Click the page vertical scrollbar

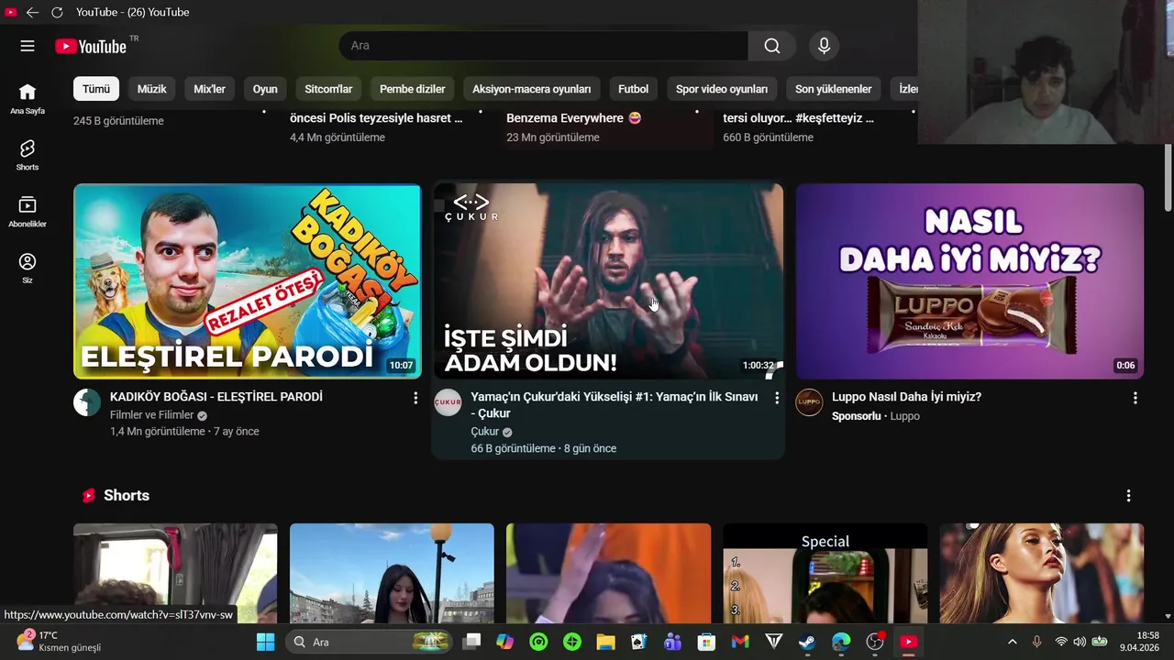tap(1168, 179)
